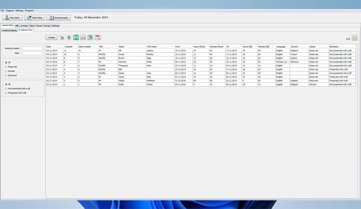Switch to the Bills tab
Viewport: 361px width, 209px height.
coord(17,25)
